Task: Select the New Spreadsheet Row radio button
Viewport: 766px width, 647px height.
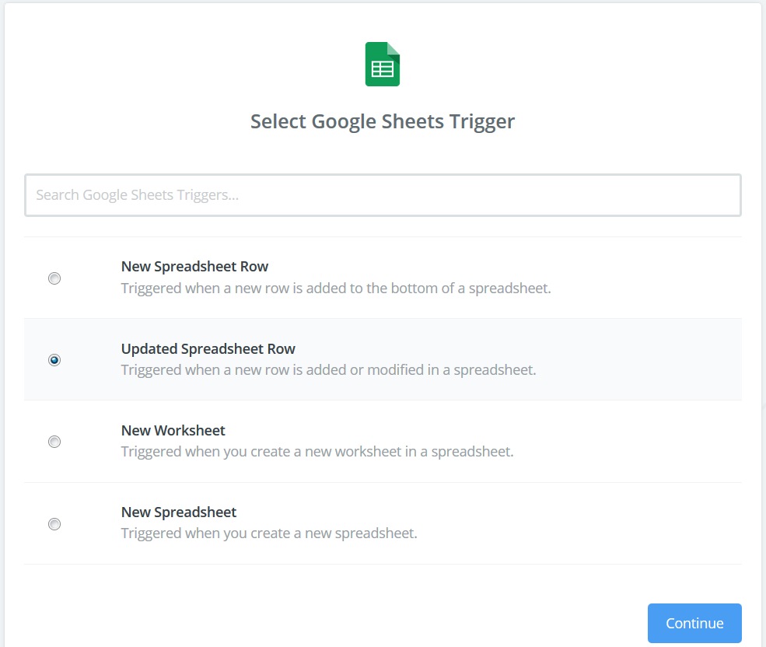Action: point(54,278)
